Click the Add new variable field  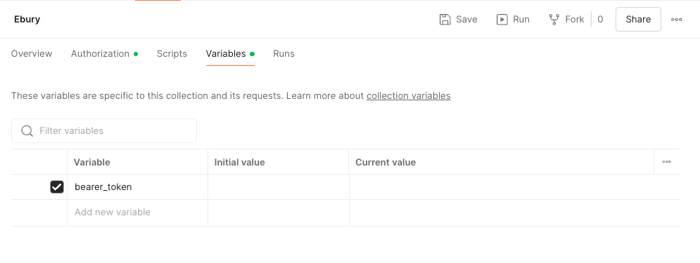point(137,213)
